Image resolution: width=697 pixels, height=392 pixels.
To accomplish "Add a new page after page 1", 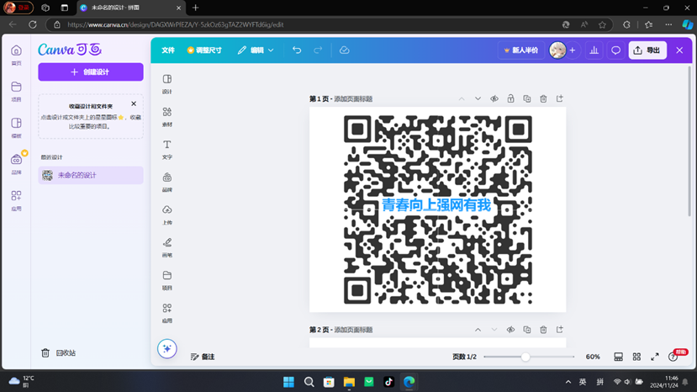I will coord(560,98).
